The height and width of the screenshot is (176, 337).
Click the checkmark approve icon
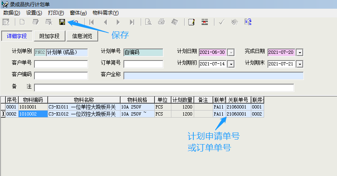click(221, 22)
